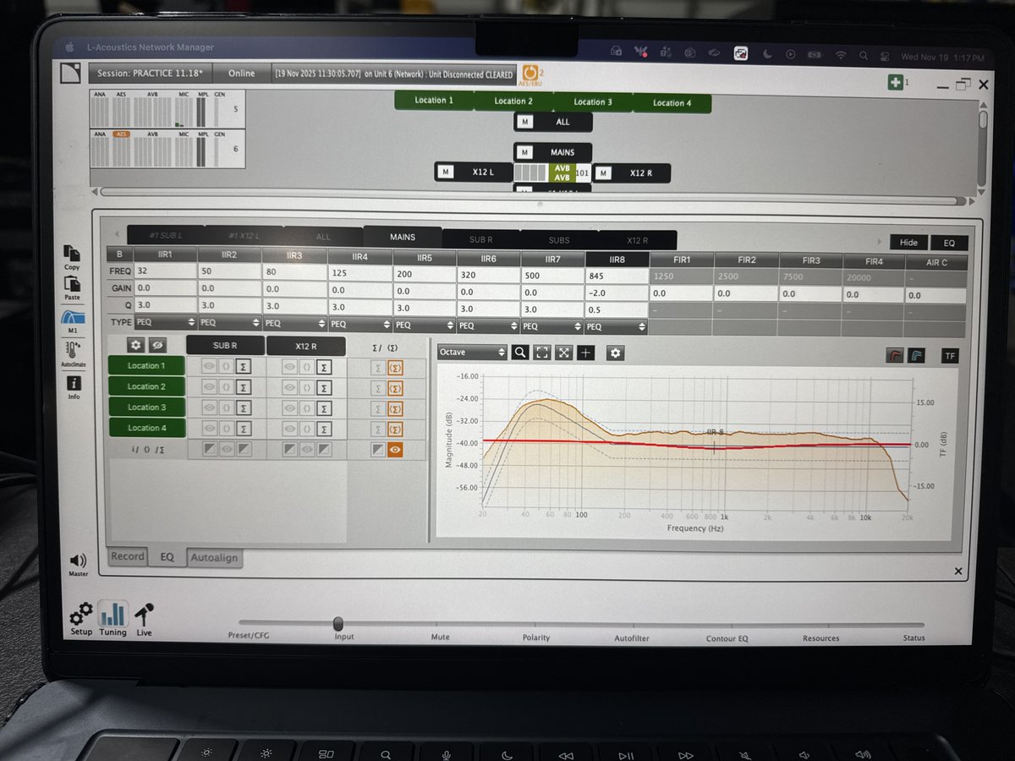Toggle mute M button for MAINS group

pyautogui.click(x=525, y=152)
